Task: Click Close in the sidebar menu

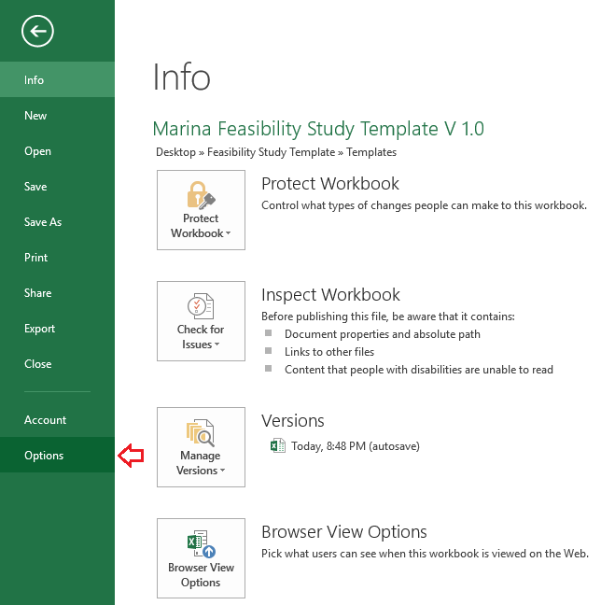Action: [37, 364]
